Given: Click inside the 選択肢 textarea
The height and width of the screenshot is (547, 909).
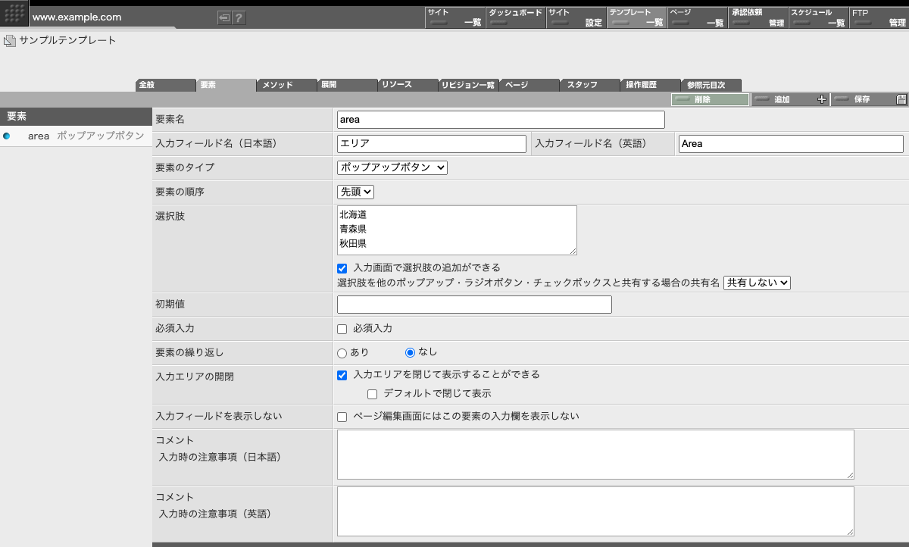Looking at the screenshot, I should point(457,230).
